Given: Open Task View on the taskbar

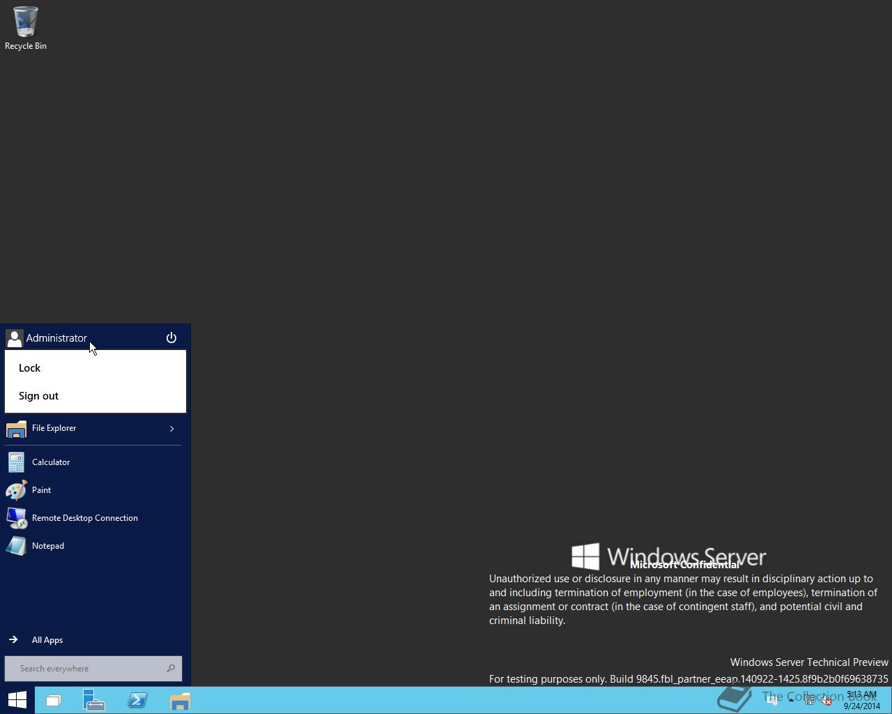Looking at the screenshot, I should [x=54, y=701].
